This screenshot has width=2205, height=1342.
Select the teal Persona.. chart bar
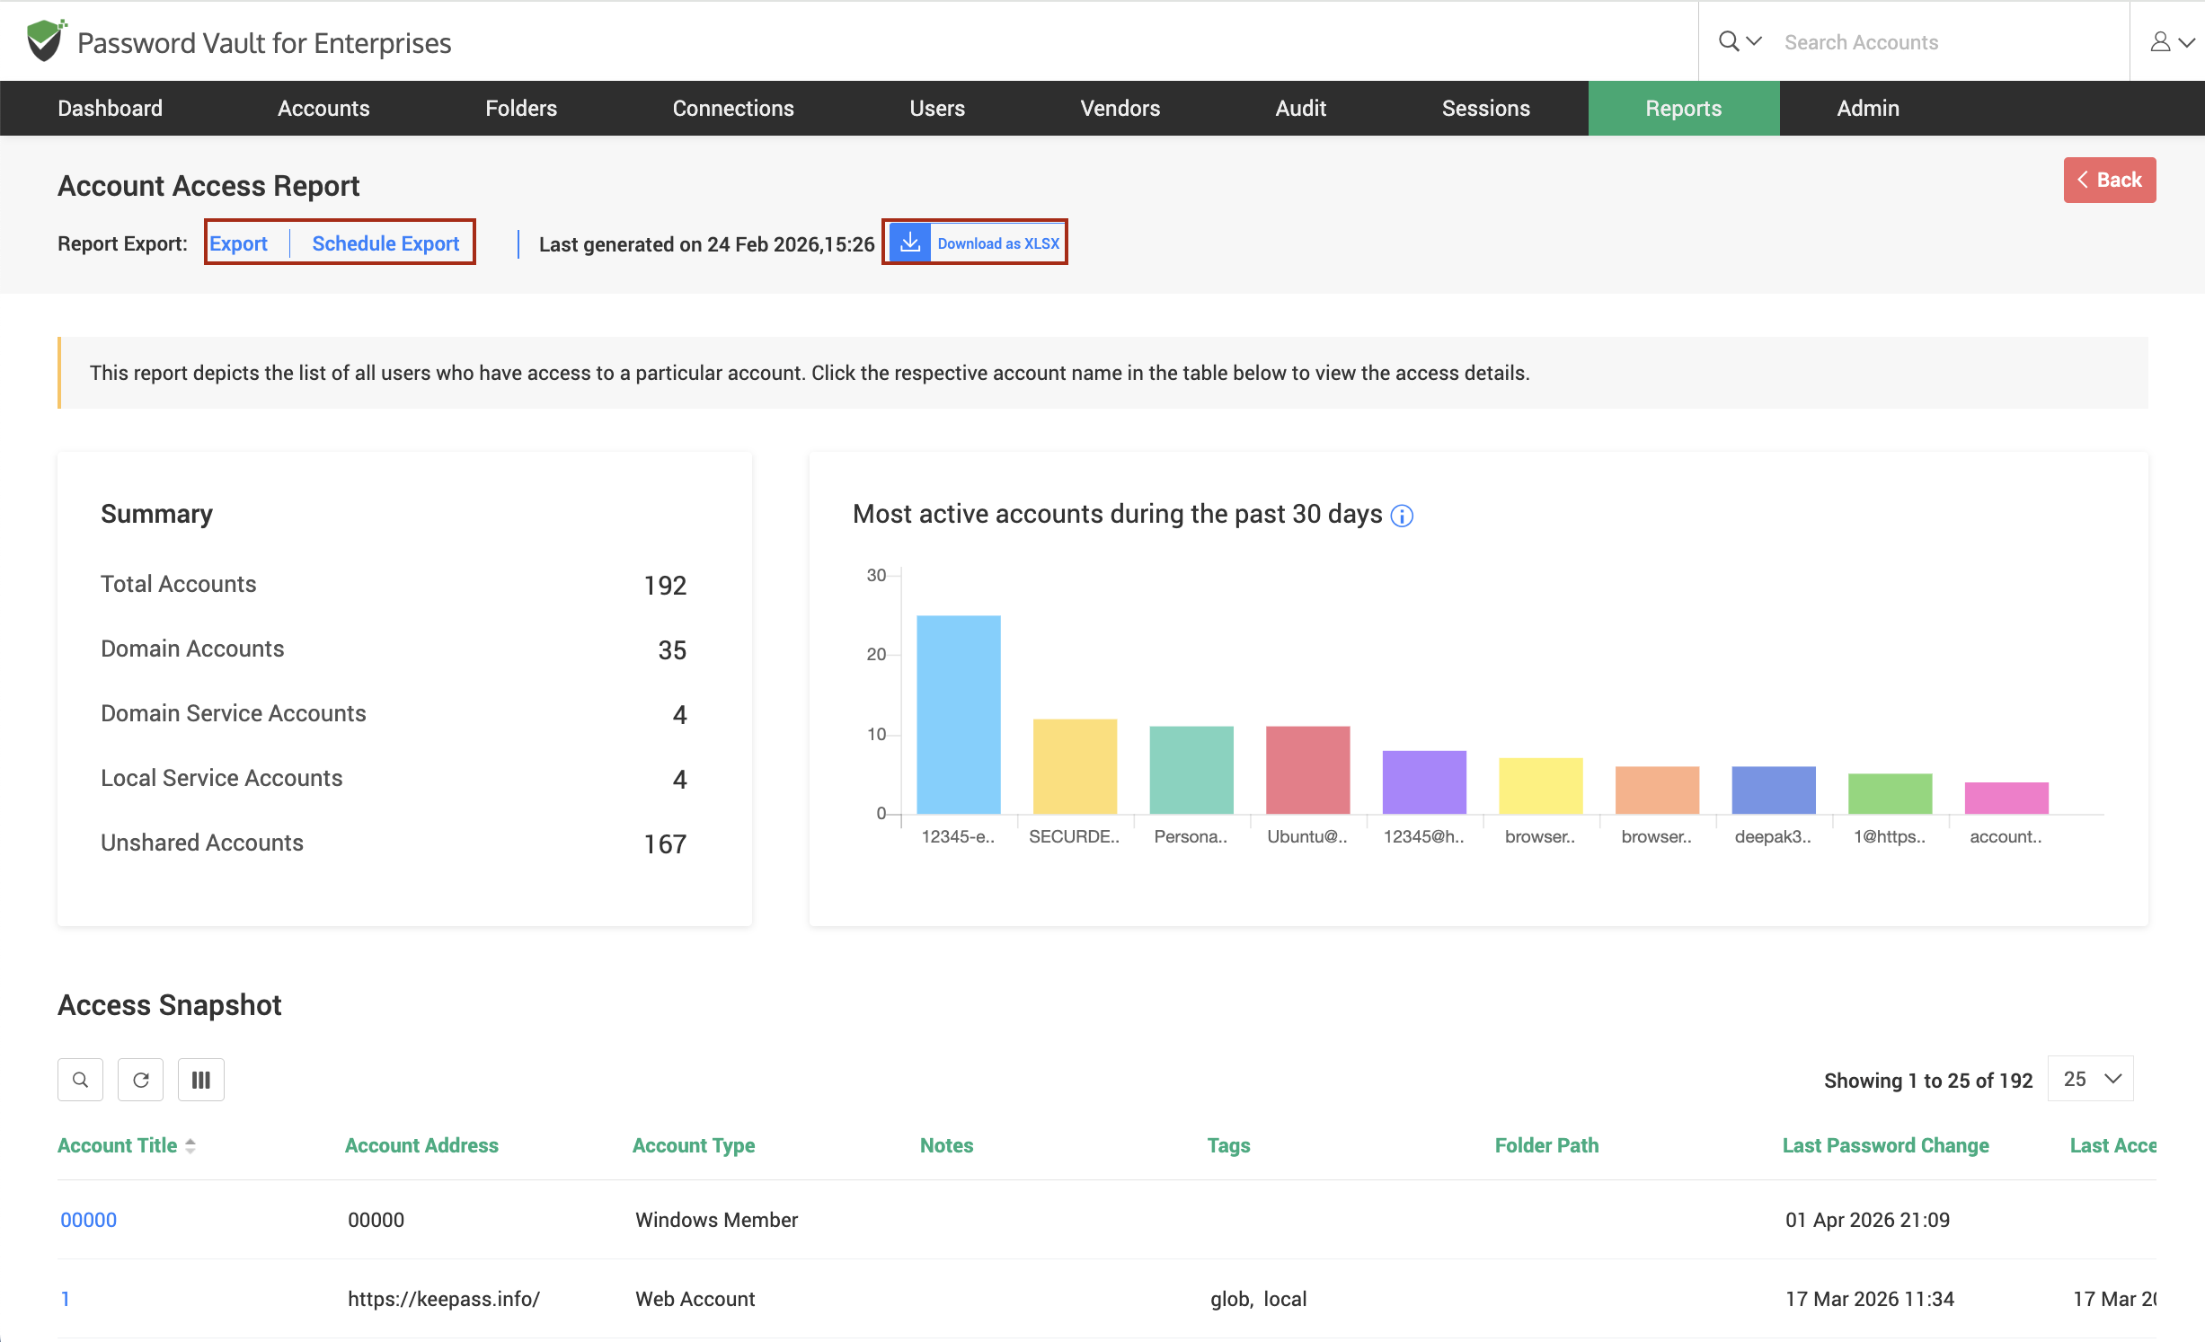pyautogui.click(x=1191, y=770)
